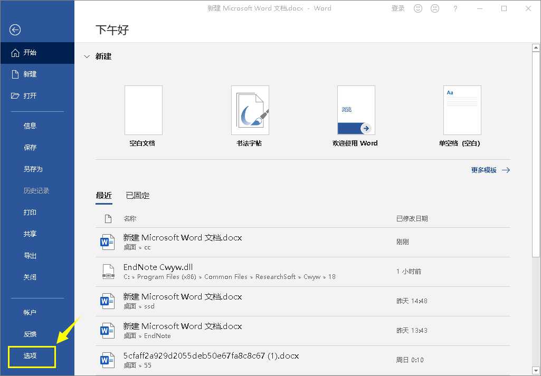This screenshot has width=541, height=376.
Task: Click the 昨天 14:48 modified date
Action: [x=412, y=301]
